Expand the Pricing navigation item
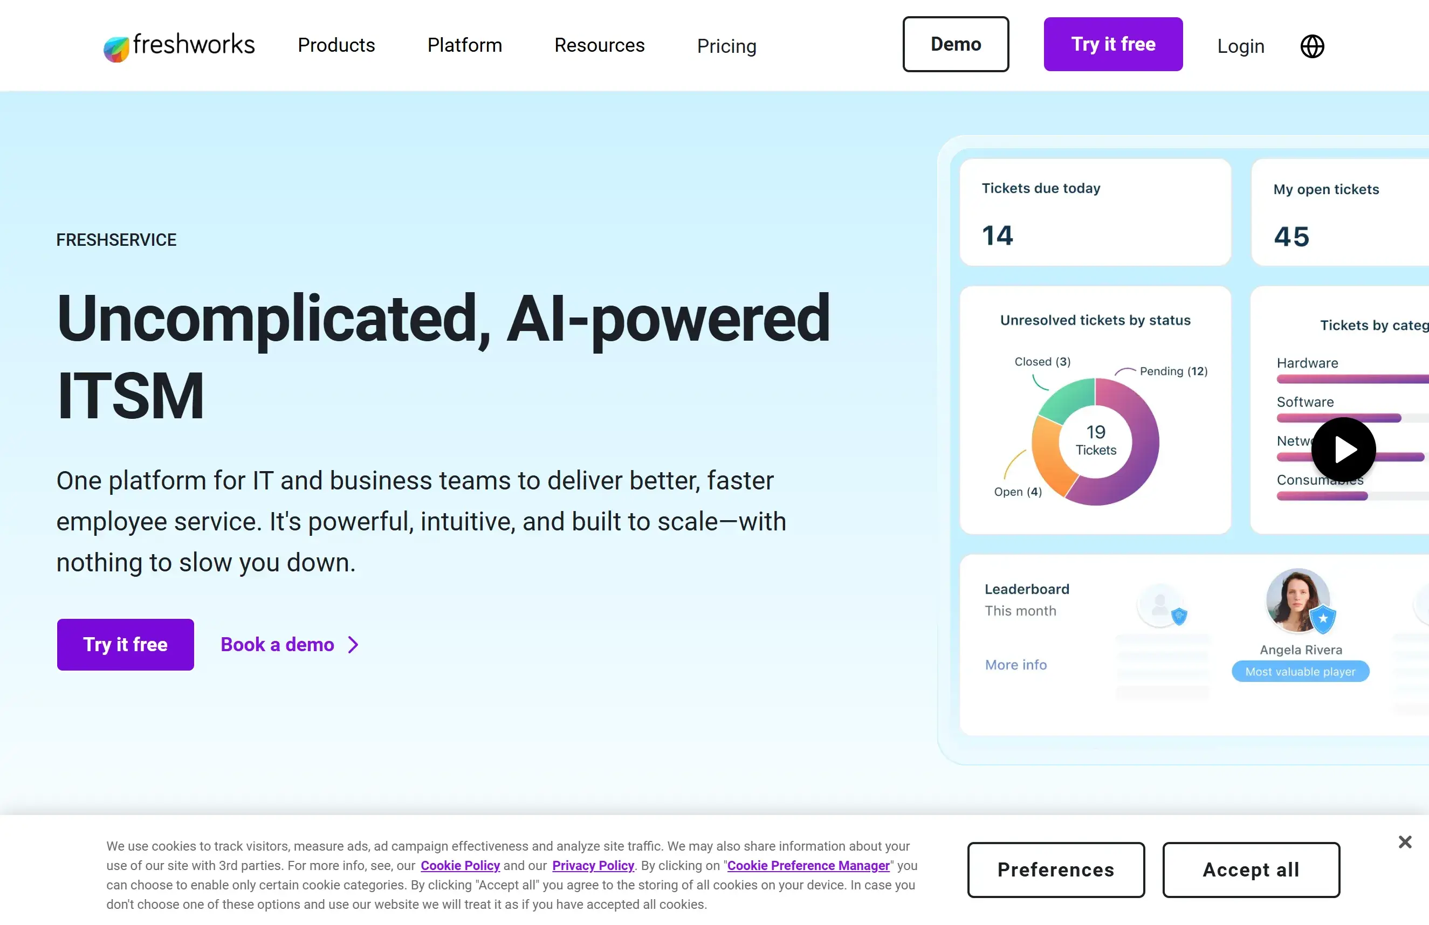 coord(726,46)
